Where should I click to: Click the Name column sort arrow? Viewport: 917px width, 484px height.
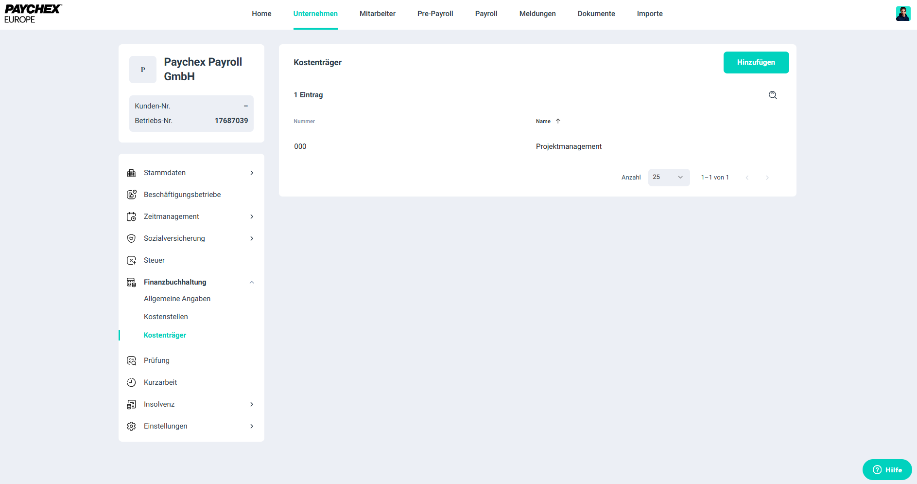pos(558,121)
